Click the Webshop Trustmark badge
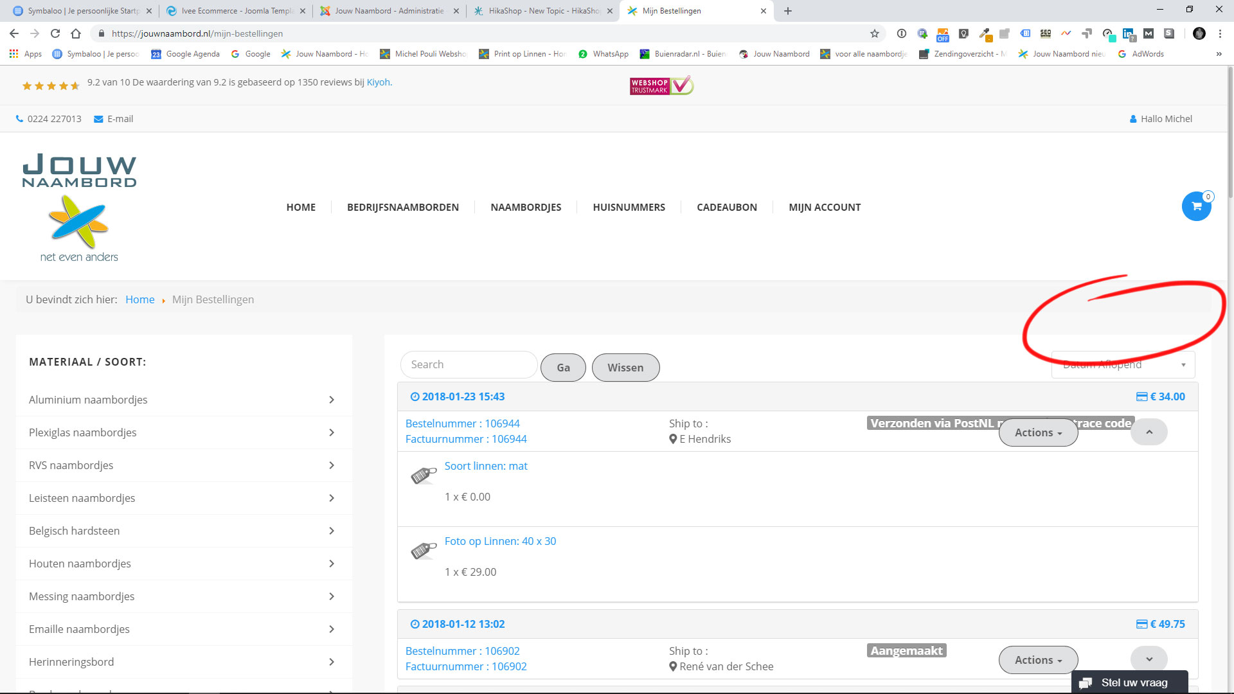The image size is (1234, 694). pyautogui.click(x=661, y=85)
